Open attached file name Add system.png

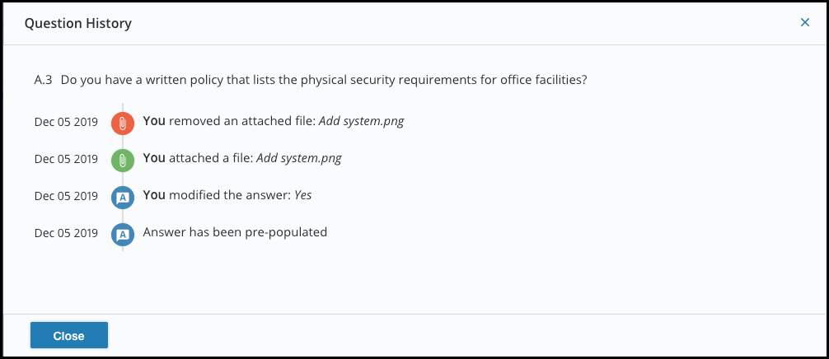click(x=298, y=158)
